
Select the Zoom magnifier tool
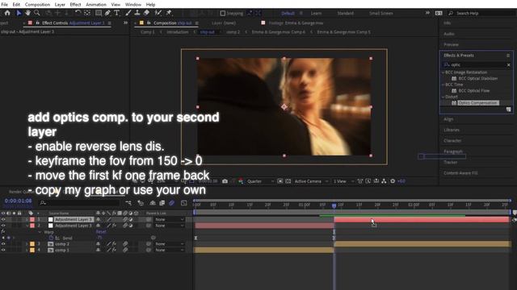[x=36, y=13]
